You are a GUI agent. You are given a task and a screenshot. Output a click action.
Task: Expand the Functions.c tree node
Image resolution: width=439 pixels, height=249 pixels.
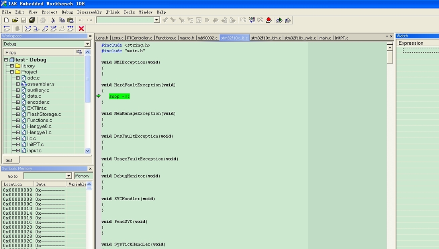pos(18,120)
